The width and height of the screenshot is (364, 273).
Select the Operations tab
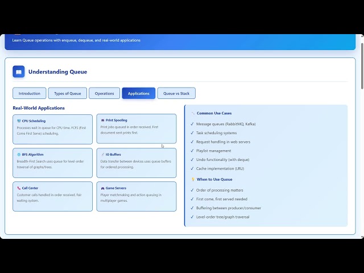click(105, 93)
